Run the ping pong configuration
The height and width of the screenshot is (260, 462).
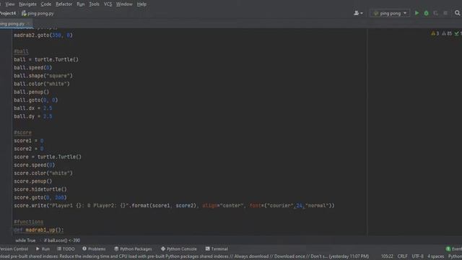coord(417,13)
